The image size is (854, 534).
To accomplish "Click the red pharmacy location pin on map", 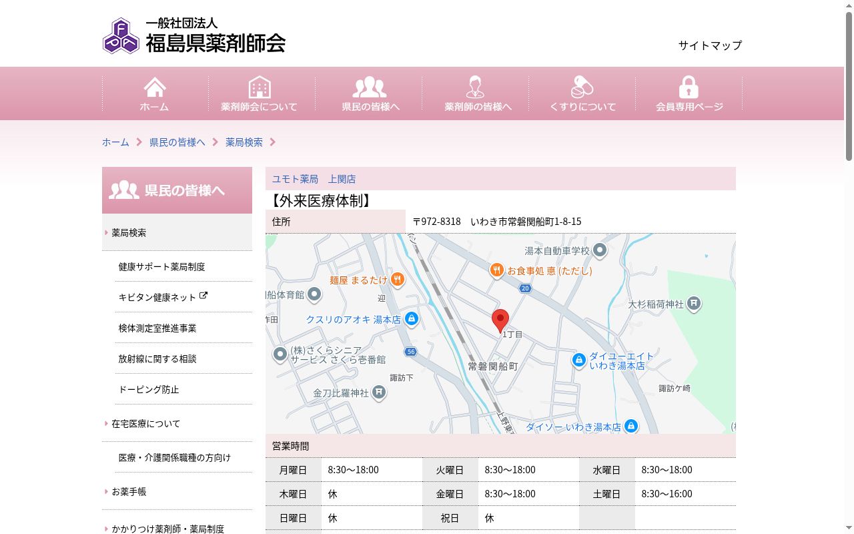I will pyautogui.click(x=500, y=321).
